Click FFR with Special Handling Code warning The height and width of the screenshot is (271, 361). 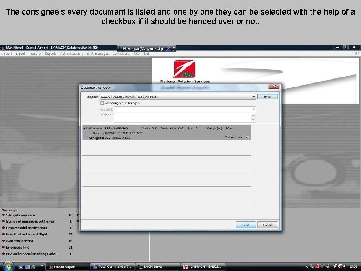click(31, 254)
